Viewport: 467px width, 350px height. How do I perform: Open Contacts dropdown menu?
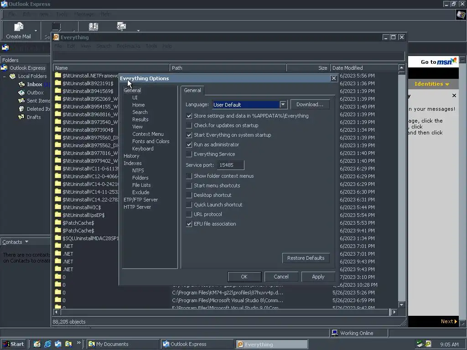click(x=15, y=242)
